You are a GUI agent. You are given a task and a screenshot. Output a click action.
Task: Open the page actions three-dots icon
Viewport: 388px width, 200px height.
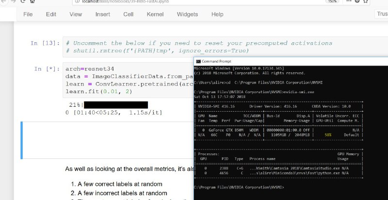349,1
